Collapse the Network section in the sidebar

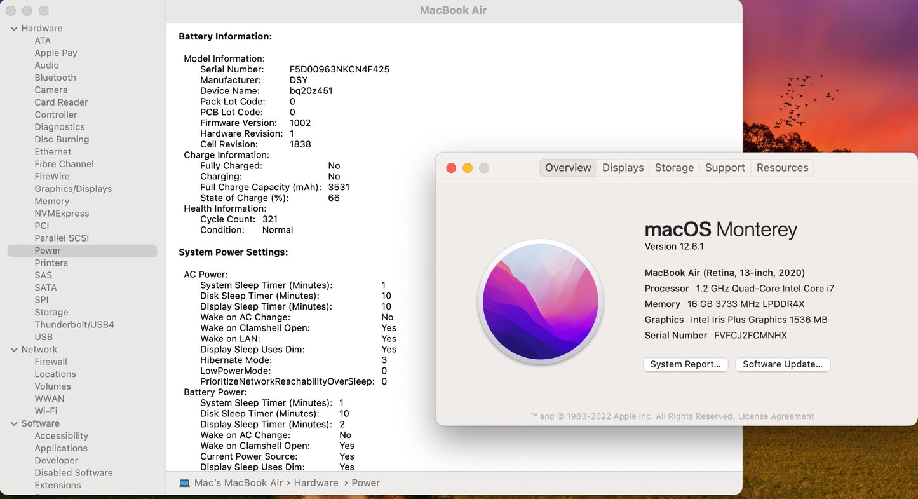14,349
